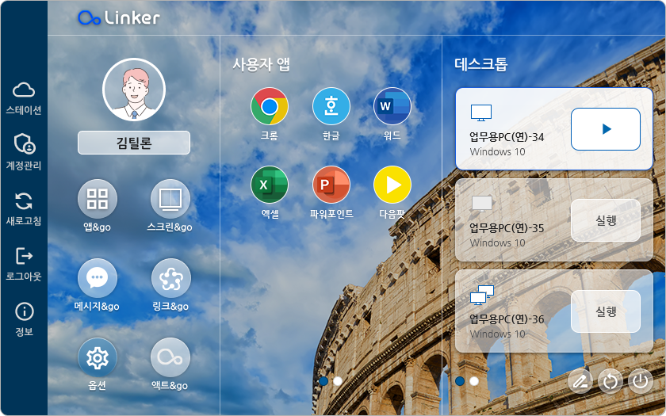Viewport: 666px width, 416px height.
Task: Open 계정관리 account management
Action: tap(25, 144)
